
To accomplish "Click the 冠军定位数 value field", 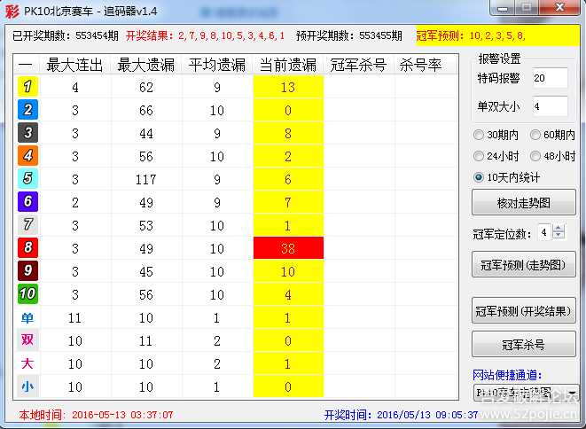I will (x=544, y=232).
